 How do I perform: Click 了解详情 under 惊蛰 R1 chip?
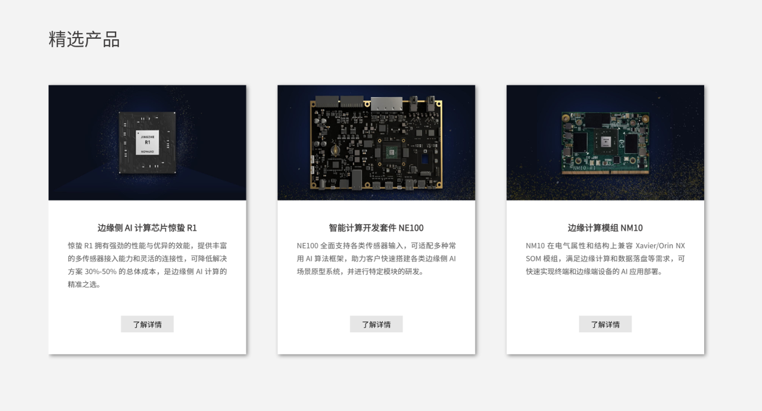click(147, 324)
